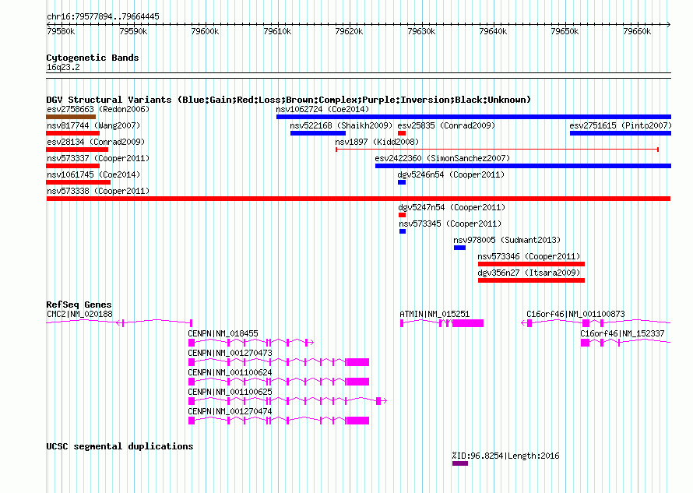
Task: Select the nsv522168 (Shaikh2009) label
Action: coord(341,125)
